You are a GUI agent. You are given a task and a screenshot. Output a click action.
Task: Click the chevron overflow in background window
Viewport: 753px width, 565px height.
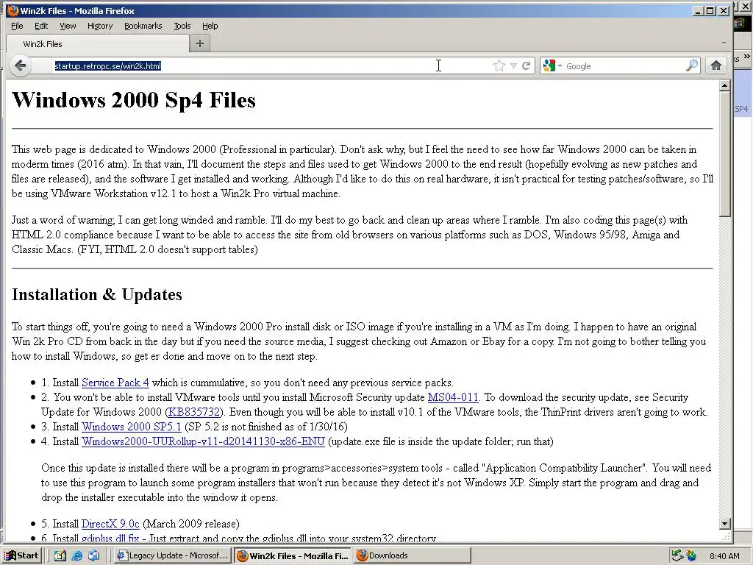[747, 57]
